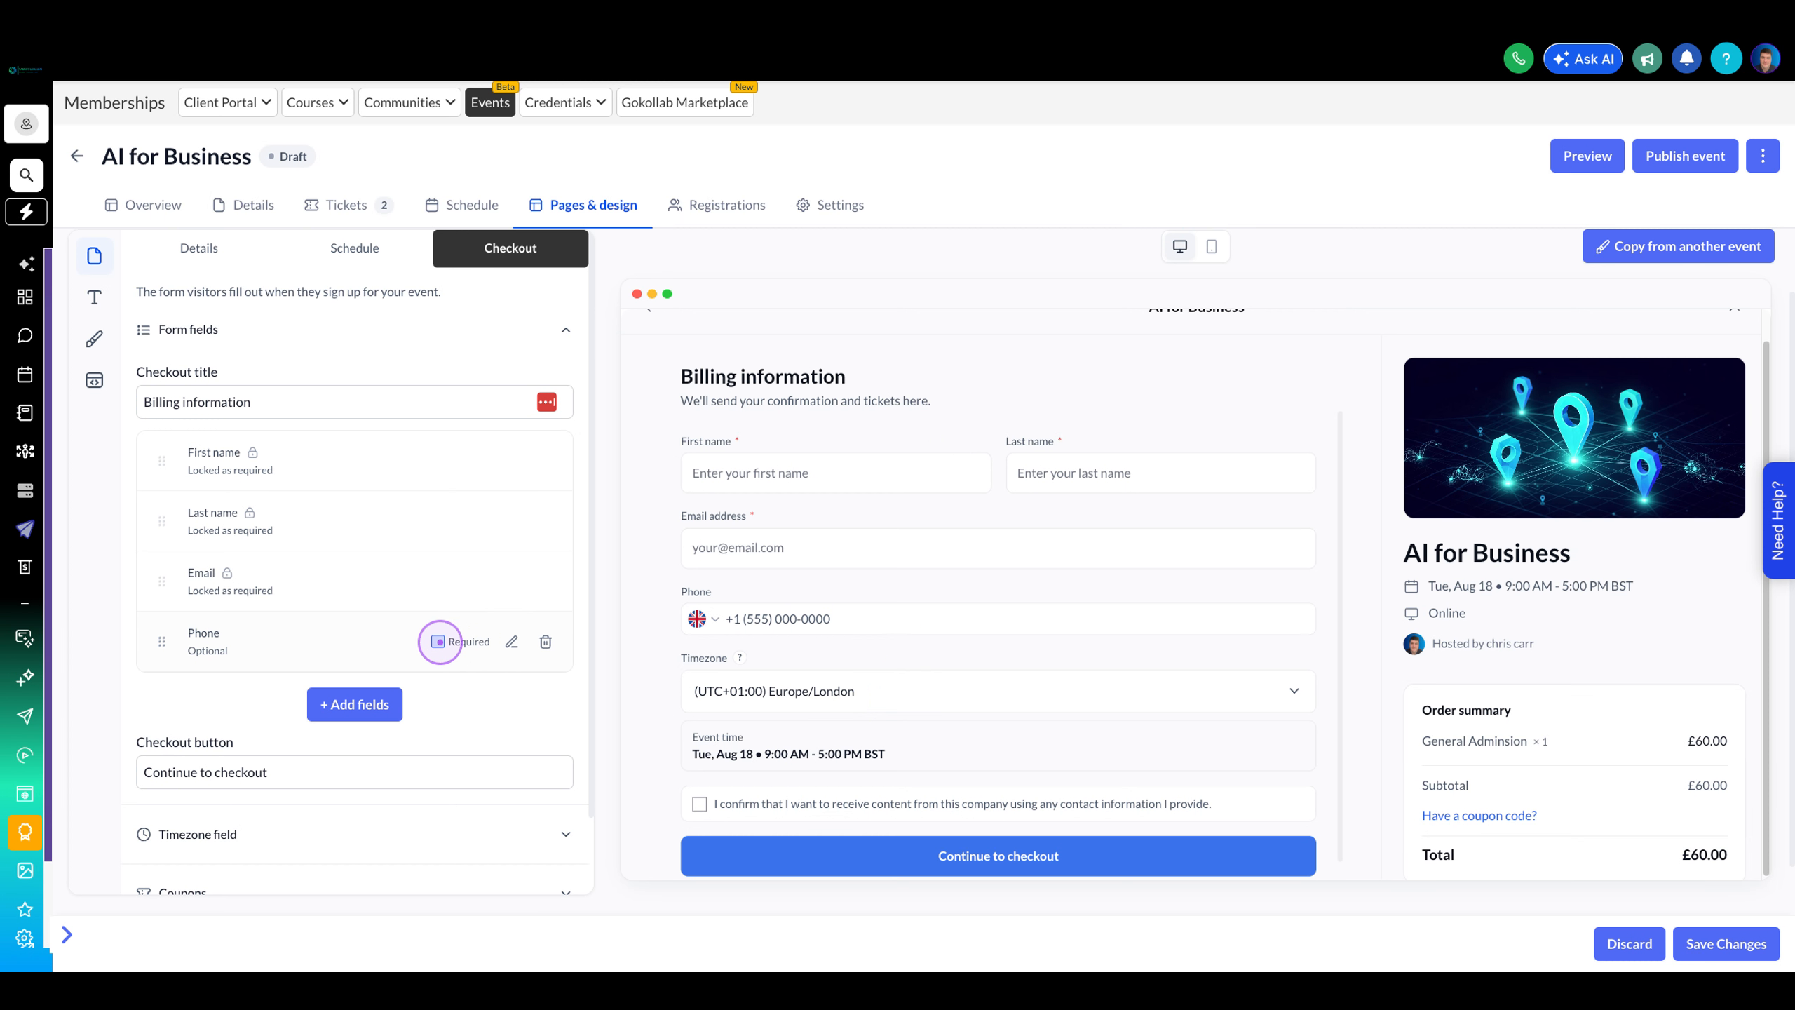Click the Checkout button text field
1795x1010 pixels.
pyautogui.click(x=354, y=772)
